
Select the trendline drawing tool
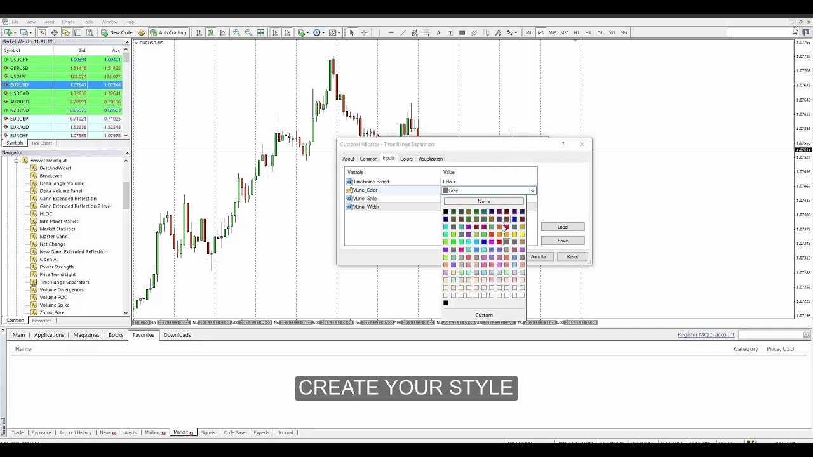click(x=403, y=32)
